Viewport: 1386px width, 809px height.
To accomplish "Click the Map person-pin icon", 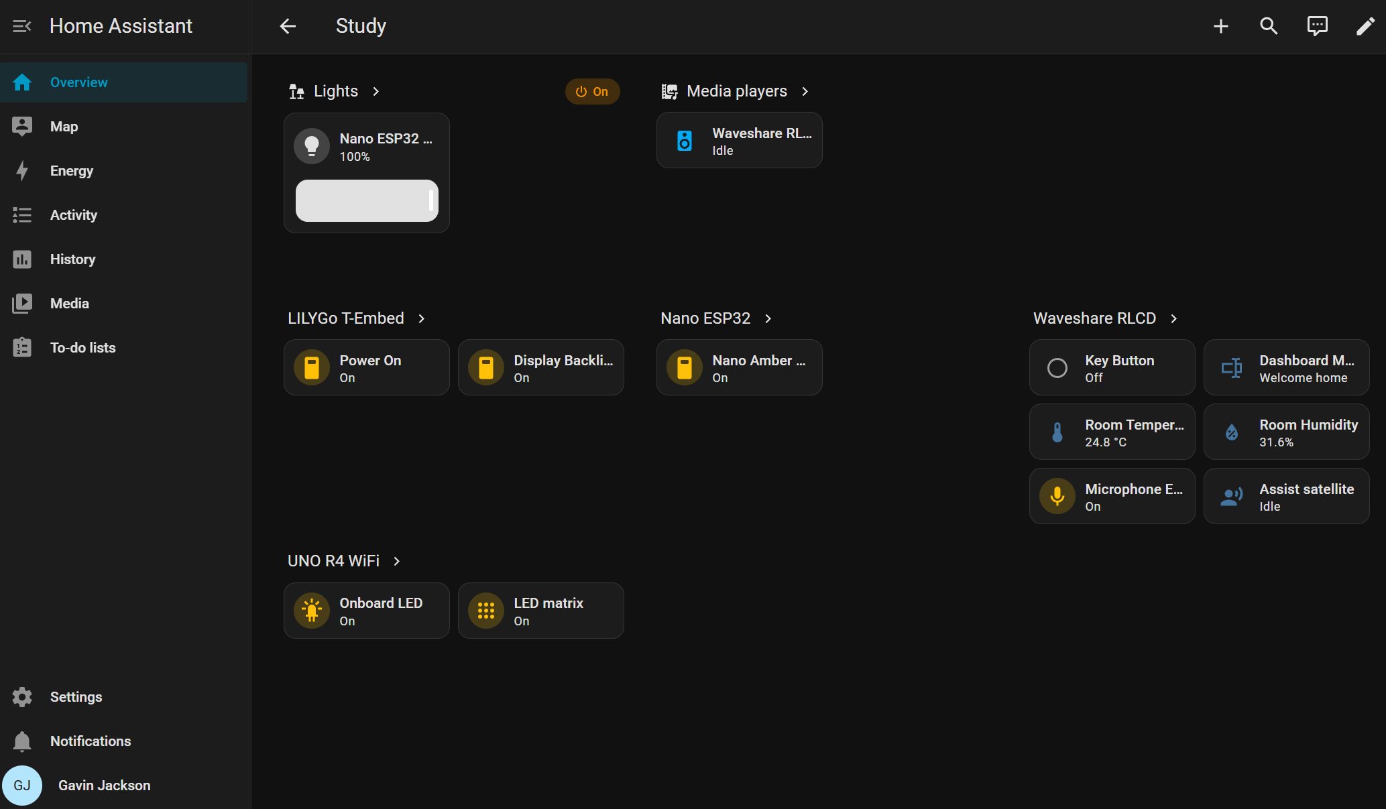I will click(x=22, y=127).
